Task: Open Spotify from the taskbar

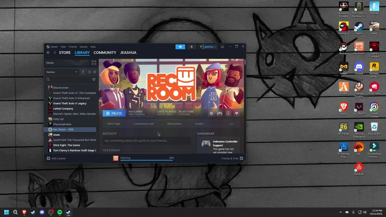Action: pos(60,212)
